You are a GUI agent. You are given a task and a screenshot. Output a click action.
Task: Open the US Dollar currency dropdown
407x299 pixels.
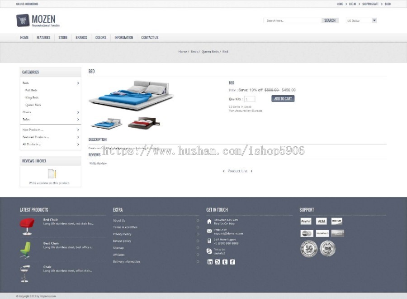(x=361, y=20)
